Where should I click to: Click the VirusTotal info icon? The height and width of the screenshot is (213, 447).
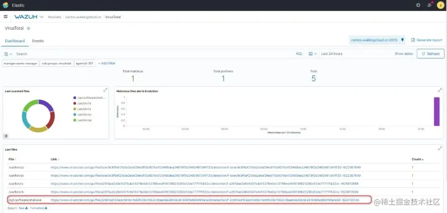tap(28, 28)
